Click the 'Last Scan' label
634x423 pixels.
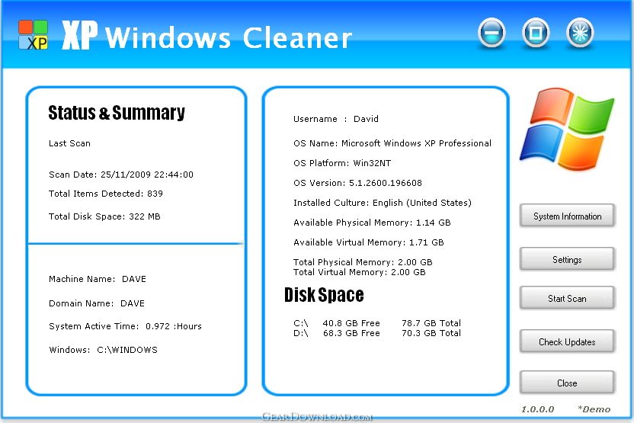69,143
